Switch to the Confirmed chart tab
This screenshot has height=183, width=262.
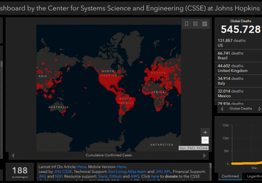230,176
